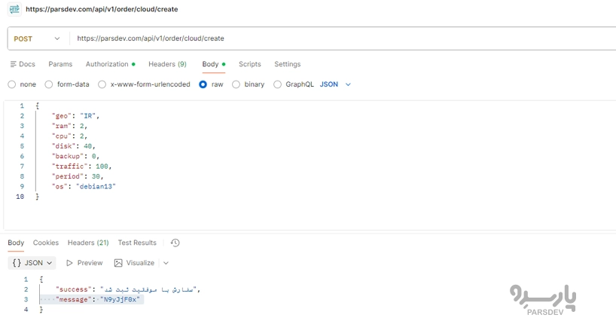Viewport: 616px width, 327px height.
Task: Switch to the response Cookies tab
Action: 46,243
